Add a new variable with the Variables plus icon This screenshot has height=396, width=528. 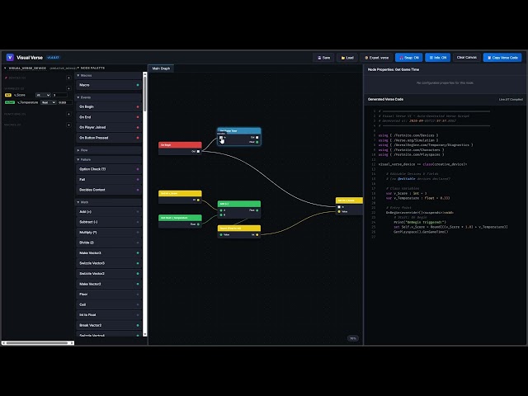(68, 88)
